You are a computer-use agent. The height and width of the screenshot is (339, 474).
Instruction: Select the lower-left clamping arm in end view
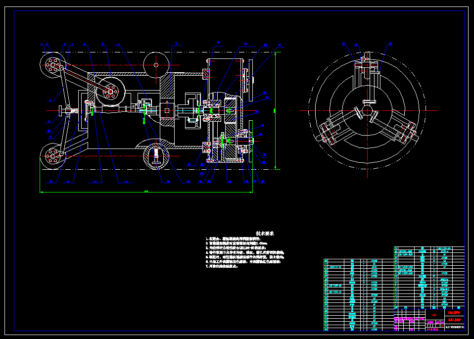pos(338,126)
